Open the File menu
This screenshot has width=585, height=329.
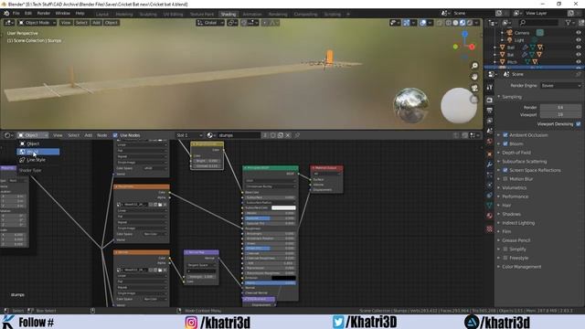coord(16,13)
